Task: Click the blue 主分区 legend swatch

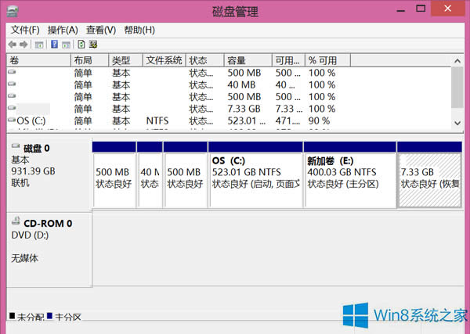Action: [50, 317]
